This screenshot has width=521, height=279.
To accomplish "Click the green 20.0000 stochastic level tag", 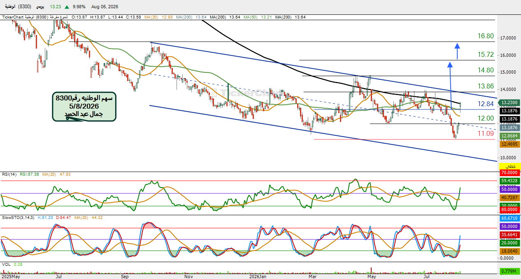I will [x=510, y=243].
